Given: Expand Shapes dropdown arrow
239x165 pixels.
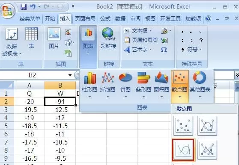Looking at the screenshot, I should click(x=74, y=43).
